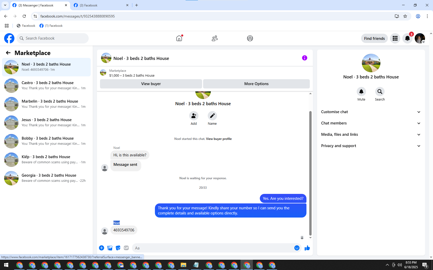Switch to the second (3) Facebook tab

click(101, 5)
